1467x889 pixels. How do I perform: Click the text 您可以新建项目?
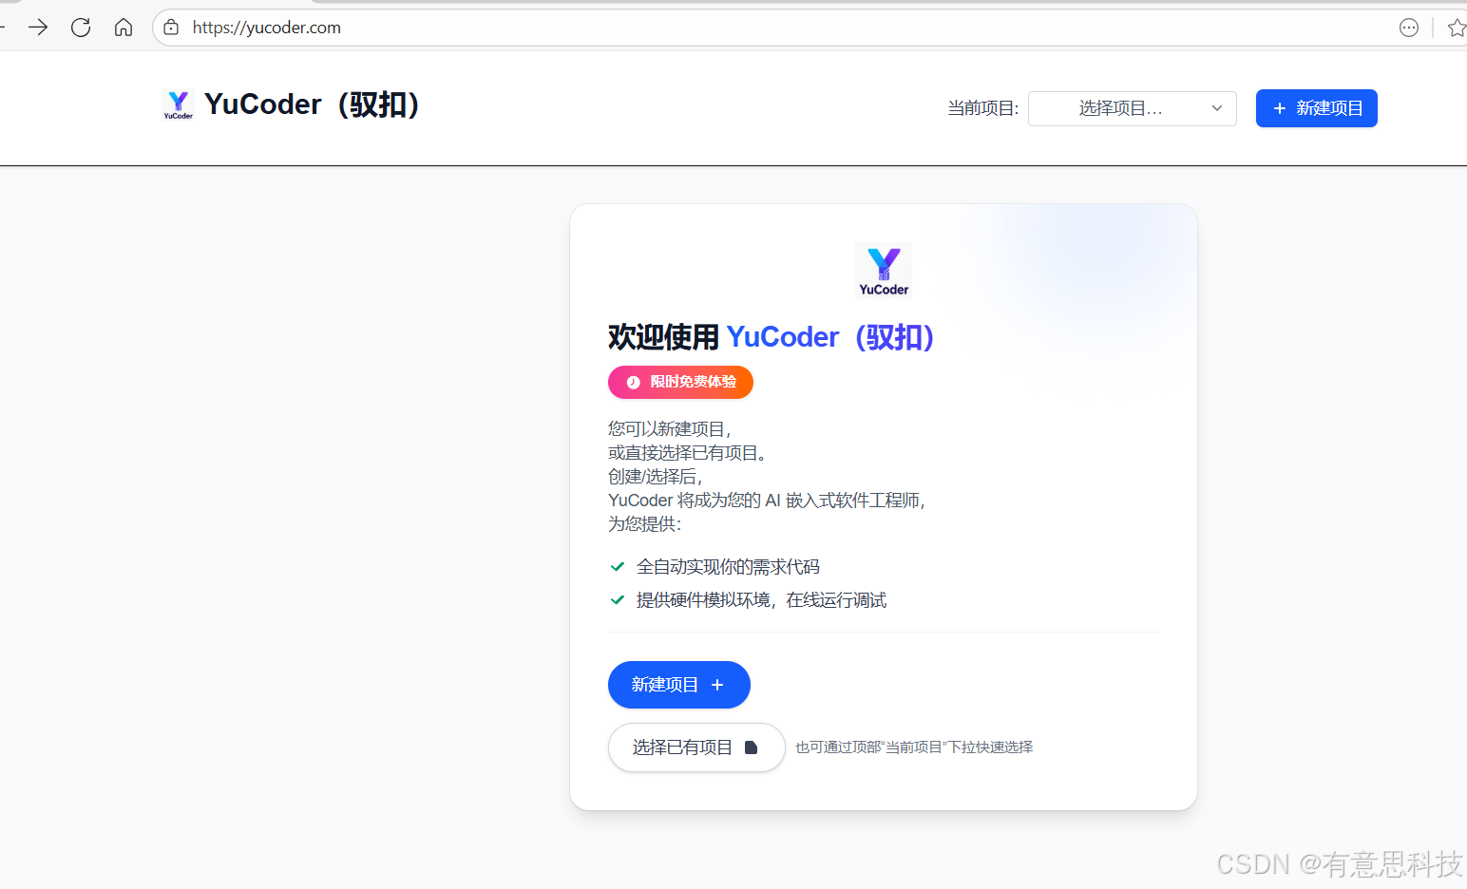670,429
